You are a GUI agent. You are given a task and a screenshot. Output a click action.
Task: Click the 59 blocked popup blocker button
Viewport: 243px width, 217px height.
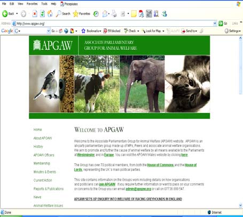tap(112, 31)
